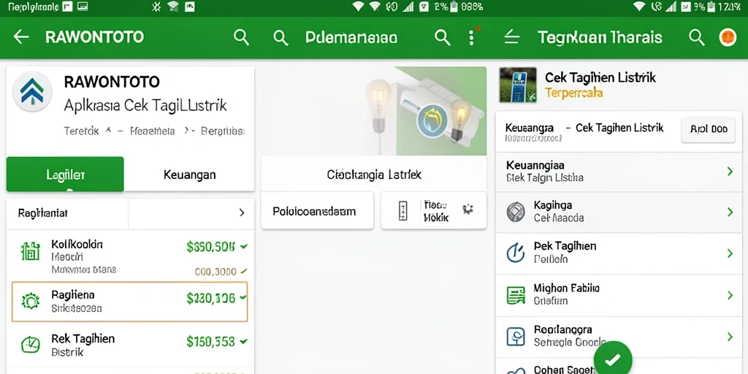Expand the Ragihantat row chevron
Image resolution: width=748 pixels, height=374 pixels.
coord(242,213)
